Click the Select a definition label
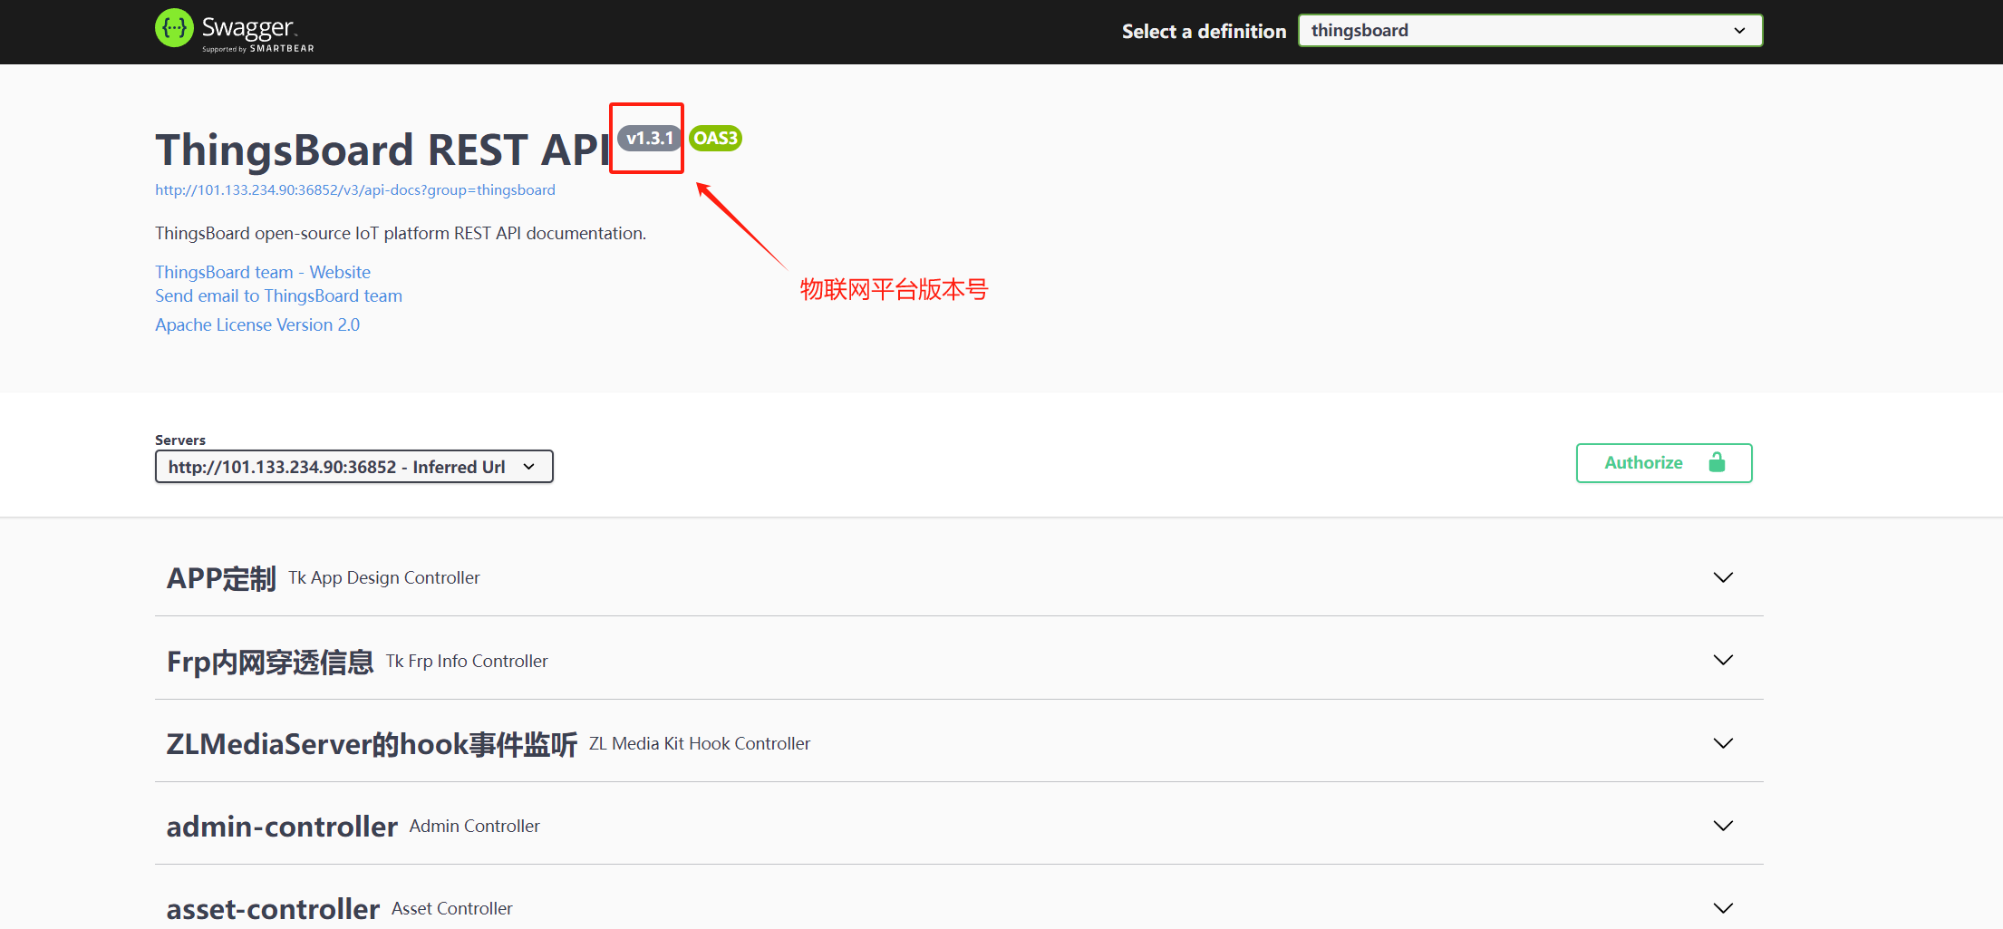The image size is (2003, 929). coord(1204,32)
